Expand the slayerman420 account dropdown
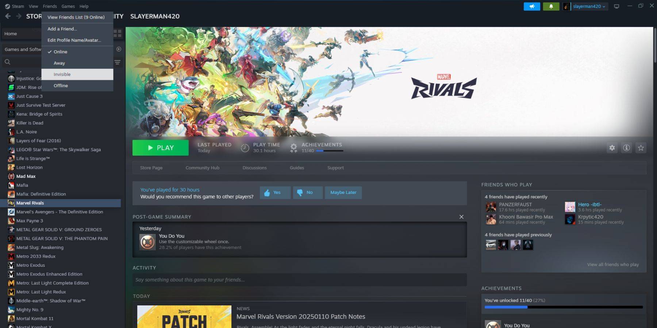The width and height of the screenshot is (657, 328). point(588,6)
